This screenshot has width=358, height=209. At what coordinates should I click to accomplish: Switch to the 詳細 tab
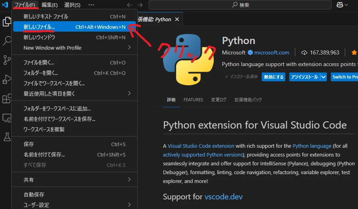[171, 100]
